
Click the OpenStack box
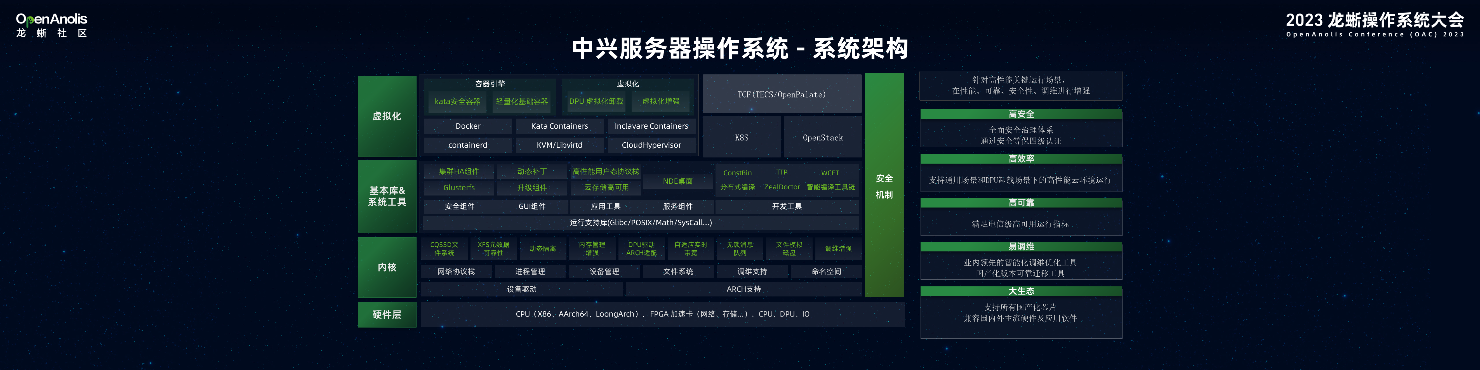[x=822, y=137]
